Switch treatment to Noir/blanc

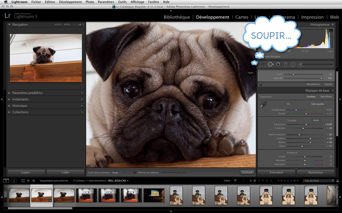coord(326,97)
